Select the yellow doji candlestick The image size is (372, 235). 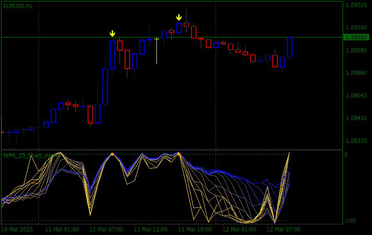pos(156,51)
